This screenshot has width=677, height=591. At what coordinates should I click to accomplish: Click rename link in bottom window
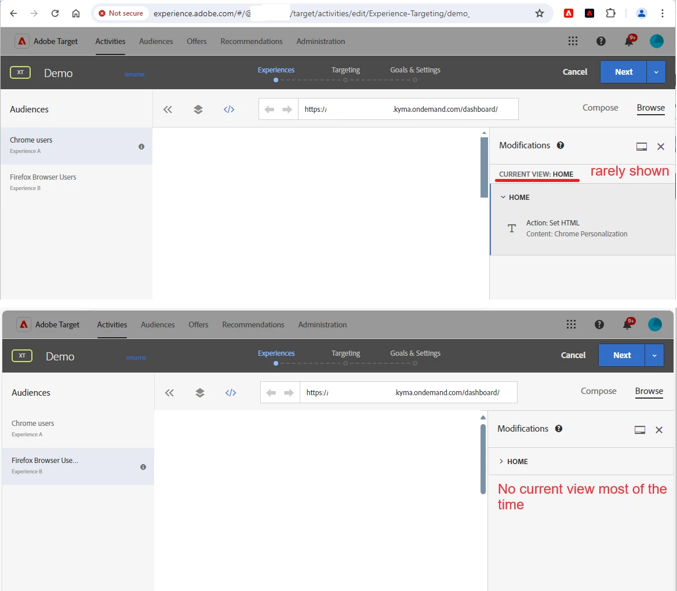pos(136,357)
